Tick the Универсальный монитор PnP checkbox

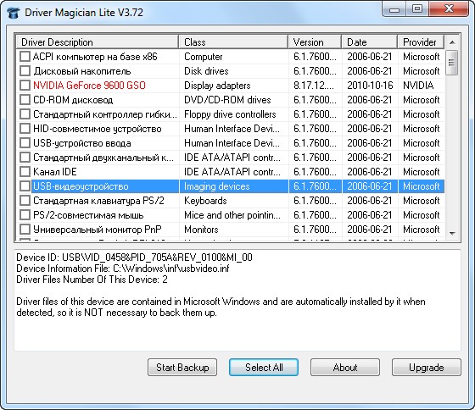[25, 230]
